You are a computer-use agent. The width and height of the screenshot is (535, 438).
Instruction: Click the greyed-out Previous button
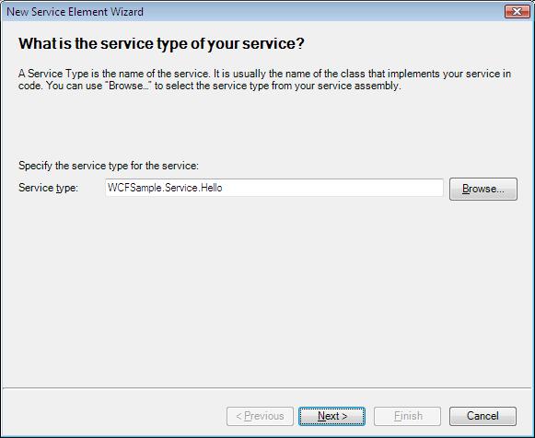tap(260, 416)
